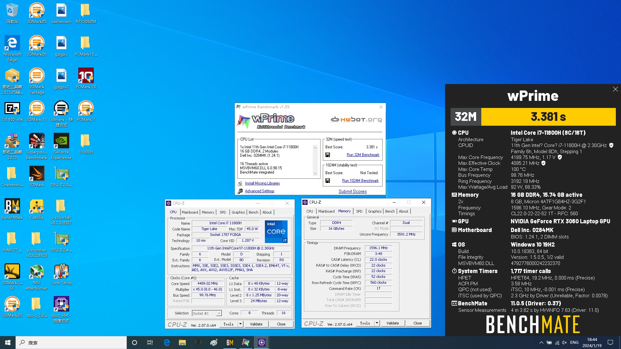Screen dimensions: 621x349
Task: Click ENG input language indicator
Action: coord(574,343)
